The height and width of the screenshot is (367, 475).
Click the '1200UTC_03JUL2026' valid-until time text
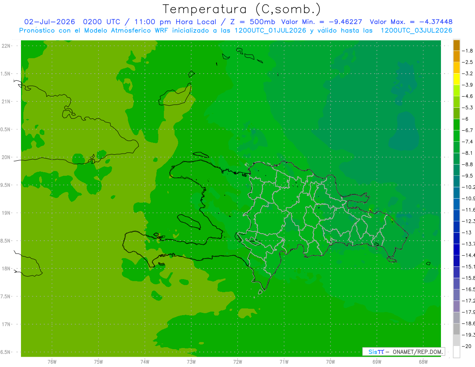(x=416, y=30)
